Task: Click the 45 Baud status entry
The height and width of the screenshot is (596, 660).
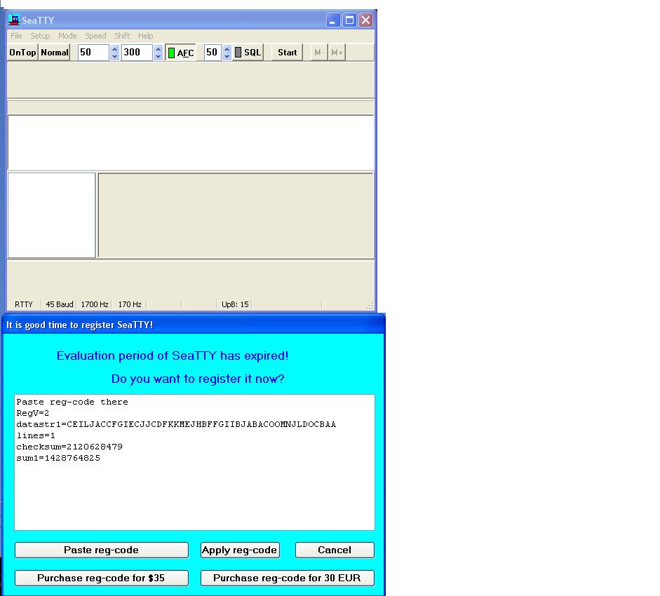Action: point(60,304)
